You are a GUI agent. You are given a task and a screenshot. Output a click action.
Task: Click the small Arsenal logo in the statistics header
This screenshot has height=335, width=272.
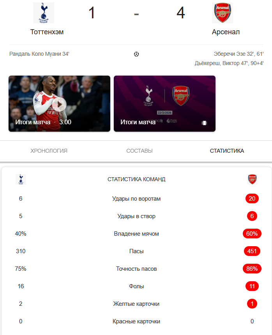click(x=252, y=179)
